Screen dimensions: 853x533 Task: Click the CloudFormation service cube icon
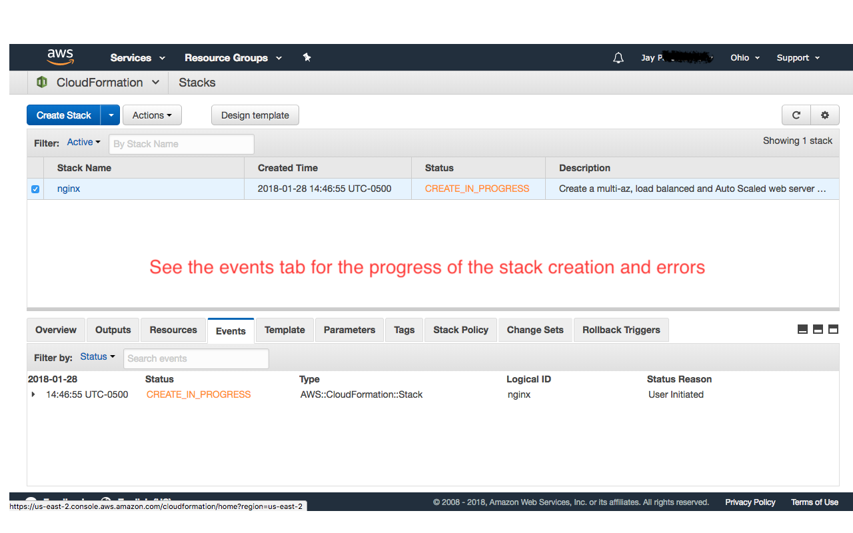42,82
